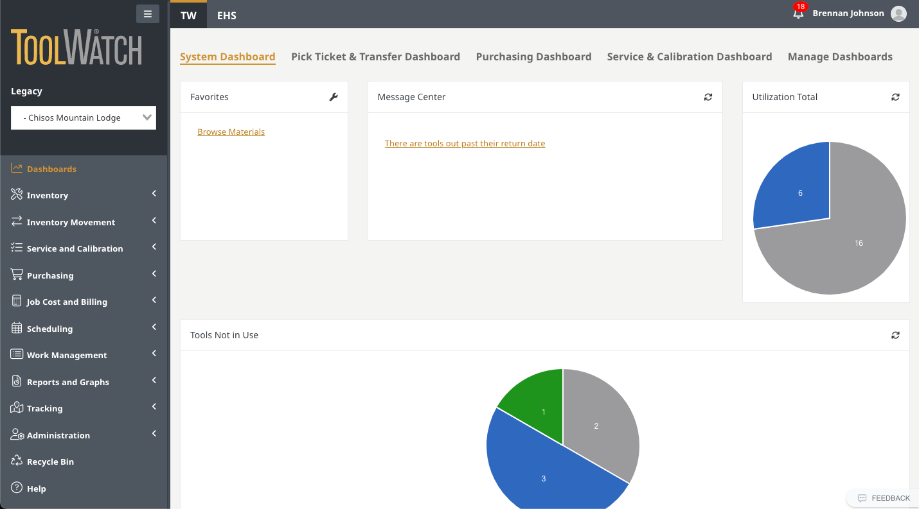
Task: Open the notifications bell with 18 alerts
Action: pyautogui.click(x=798, y=12)
